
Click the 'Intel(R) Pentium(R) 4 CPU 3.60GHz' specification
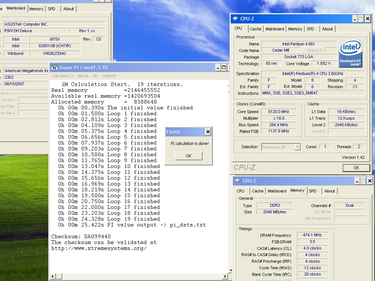[313, 74]
